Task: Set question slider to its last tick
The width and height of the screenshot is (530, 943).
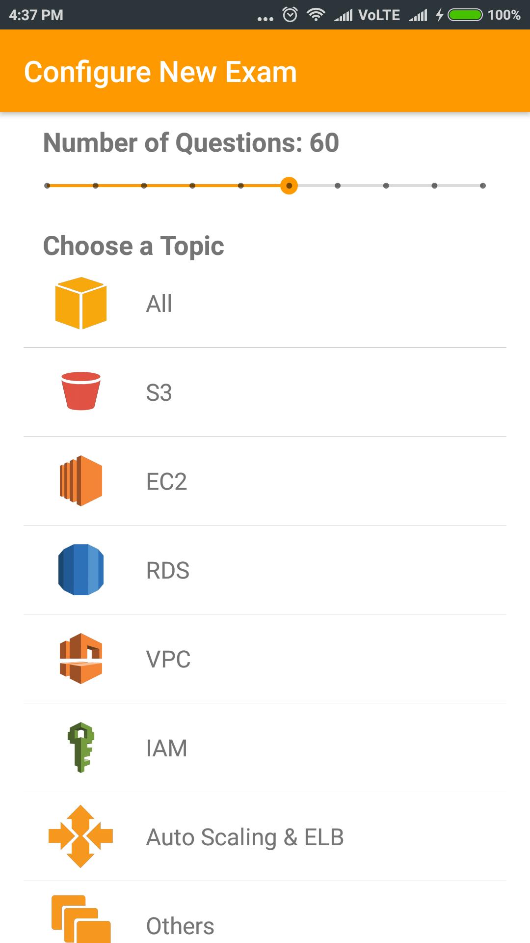Action: point(483,186)
